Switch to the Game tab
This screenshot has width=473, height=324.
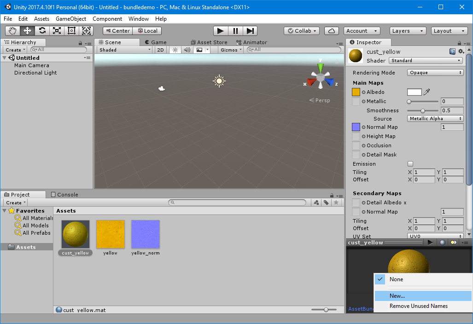(156, 42)
